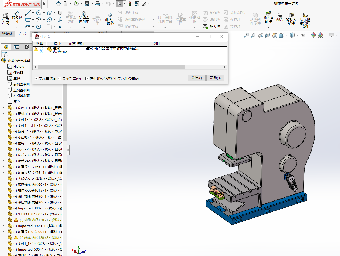Click the 帮助(H) help button

pyautogui.click(x=215, y=78)
